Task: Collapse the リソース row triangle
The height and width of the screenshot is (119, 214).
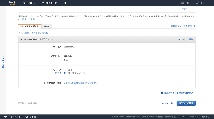Action: [x=51, y=70]
